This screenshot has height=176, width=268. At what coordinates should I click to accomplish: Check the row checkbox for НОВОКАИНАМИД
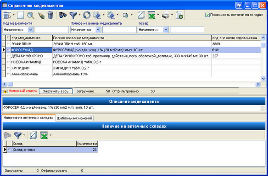click(8, 62)
